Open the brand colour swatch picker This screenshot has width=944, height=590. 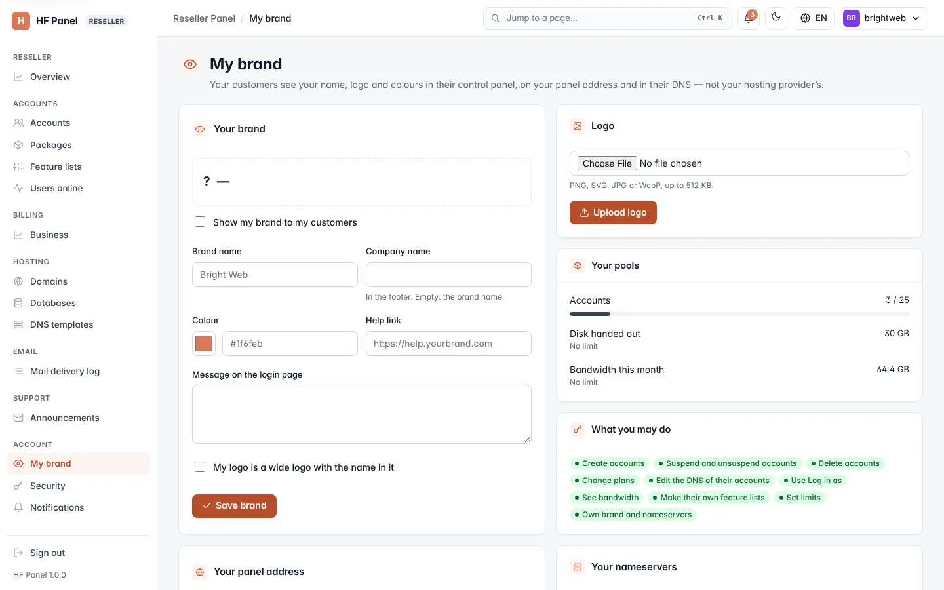(x=204, y=344)
